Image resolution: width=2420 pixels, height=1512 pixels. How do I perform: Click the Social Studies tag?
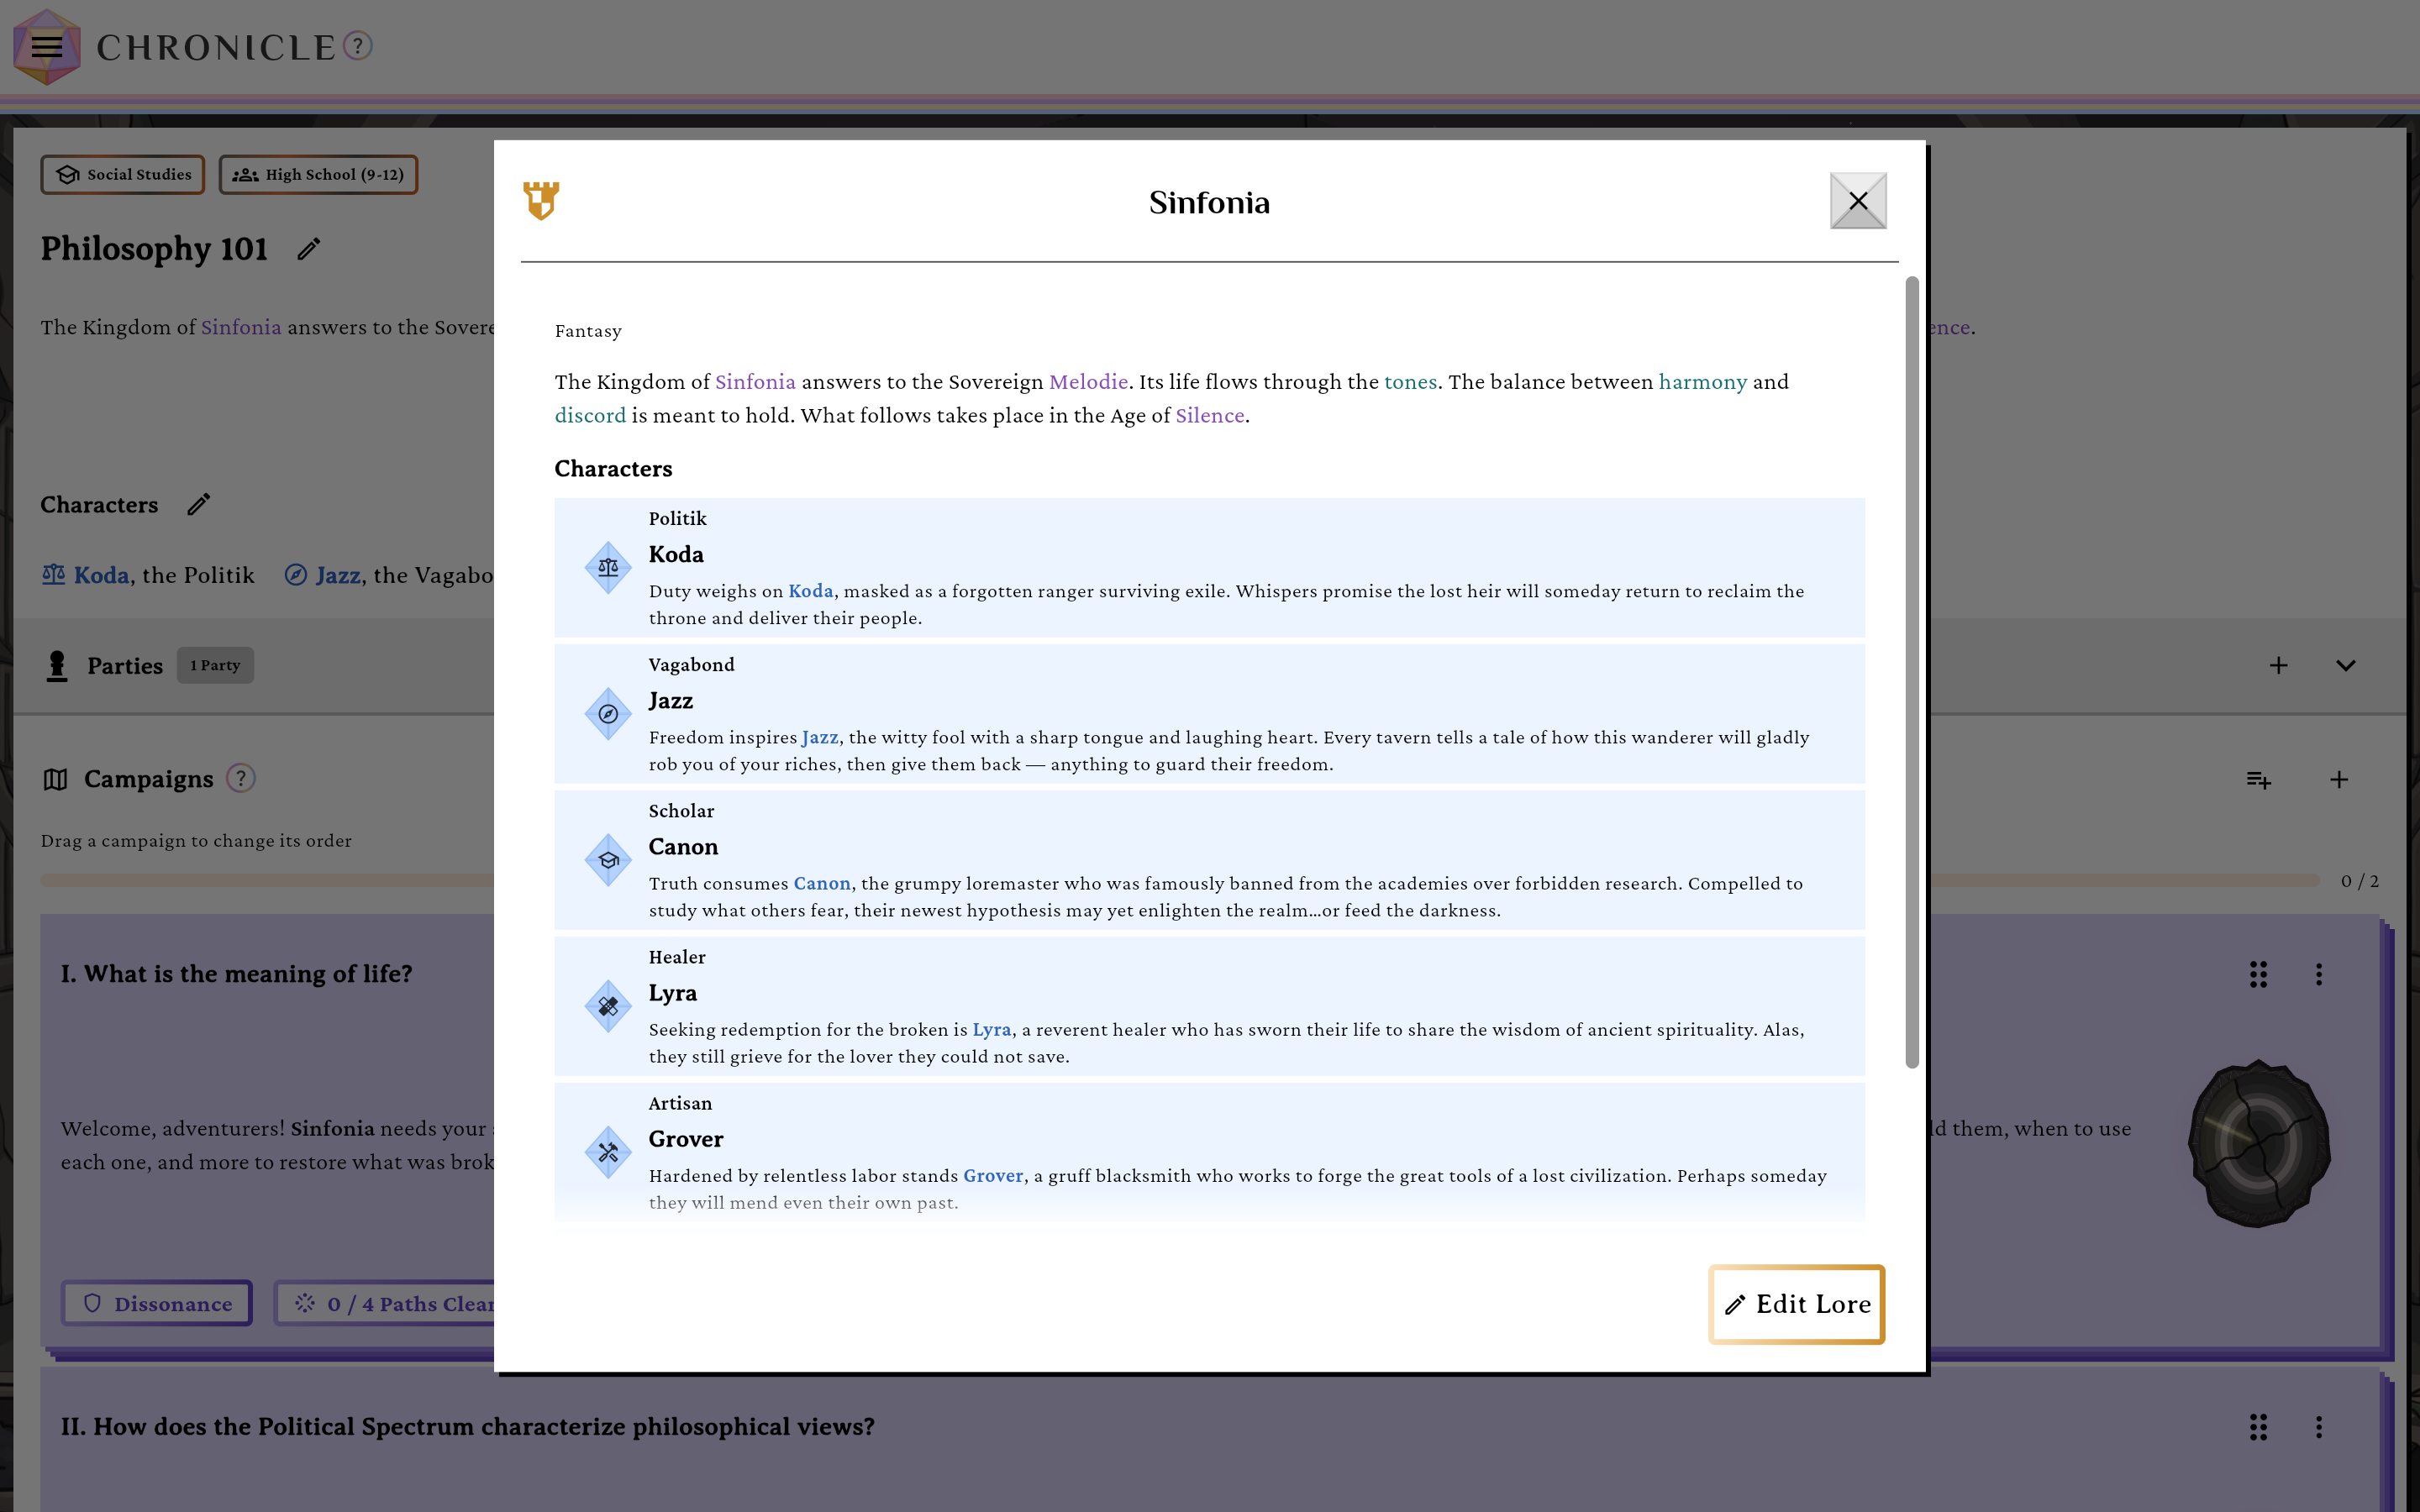coord(123,175)
